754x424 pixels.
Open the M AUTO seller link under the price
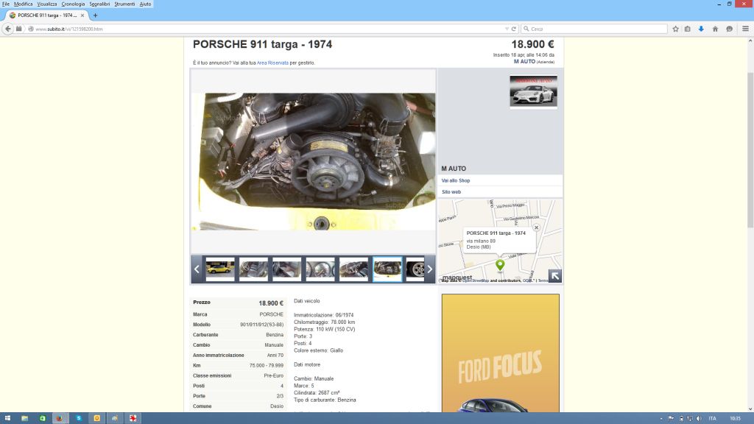click(x=524, y=62)
